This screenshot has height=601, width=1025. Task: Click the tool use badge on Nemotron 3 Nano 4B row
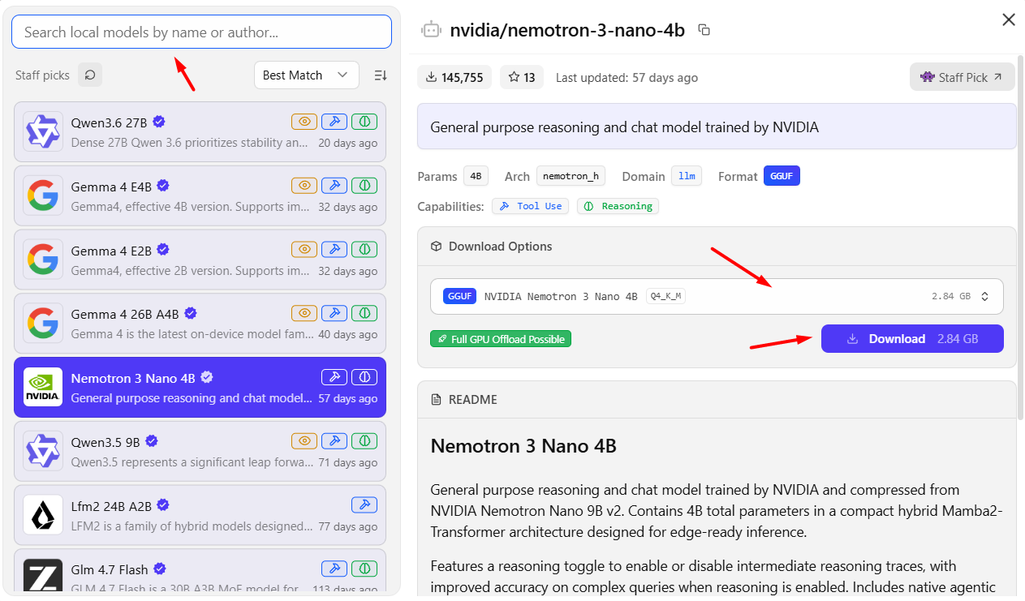tap(334, 377)
